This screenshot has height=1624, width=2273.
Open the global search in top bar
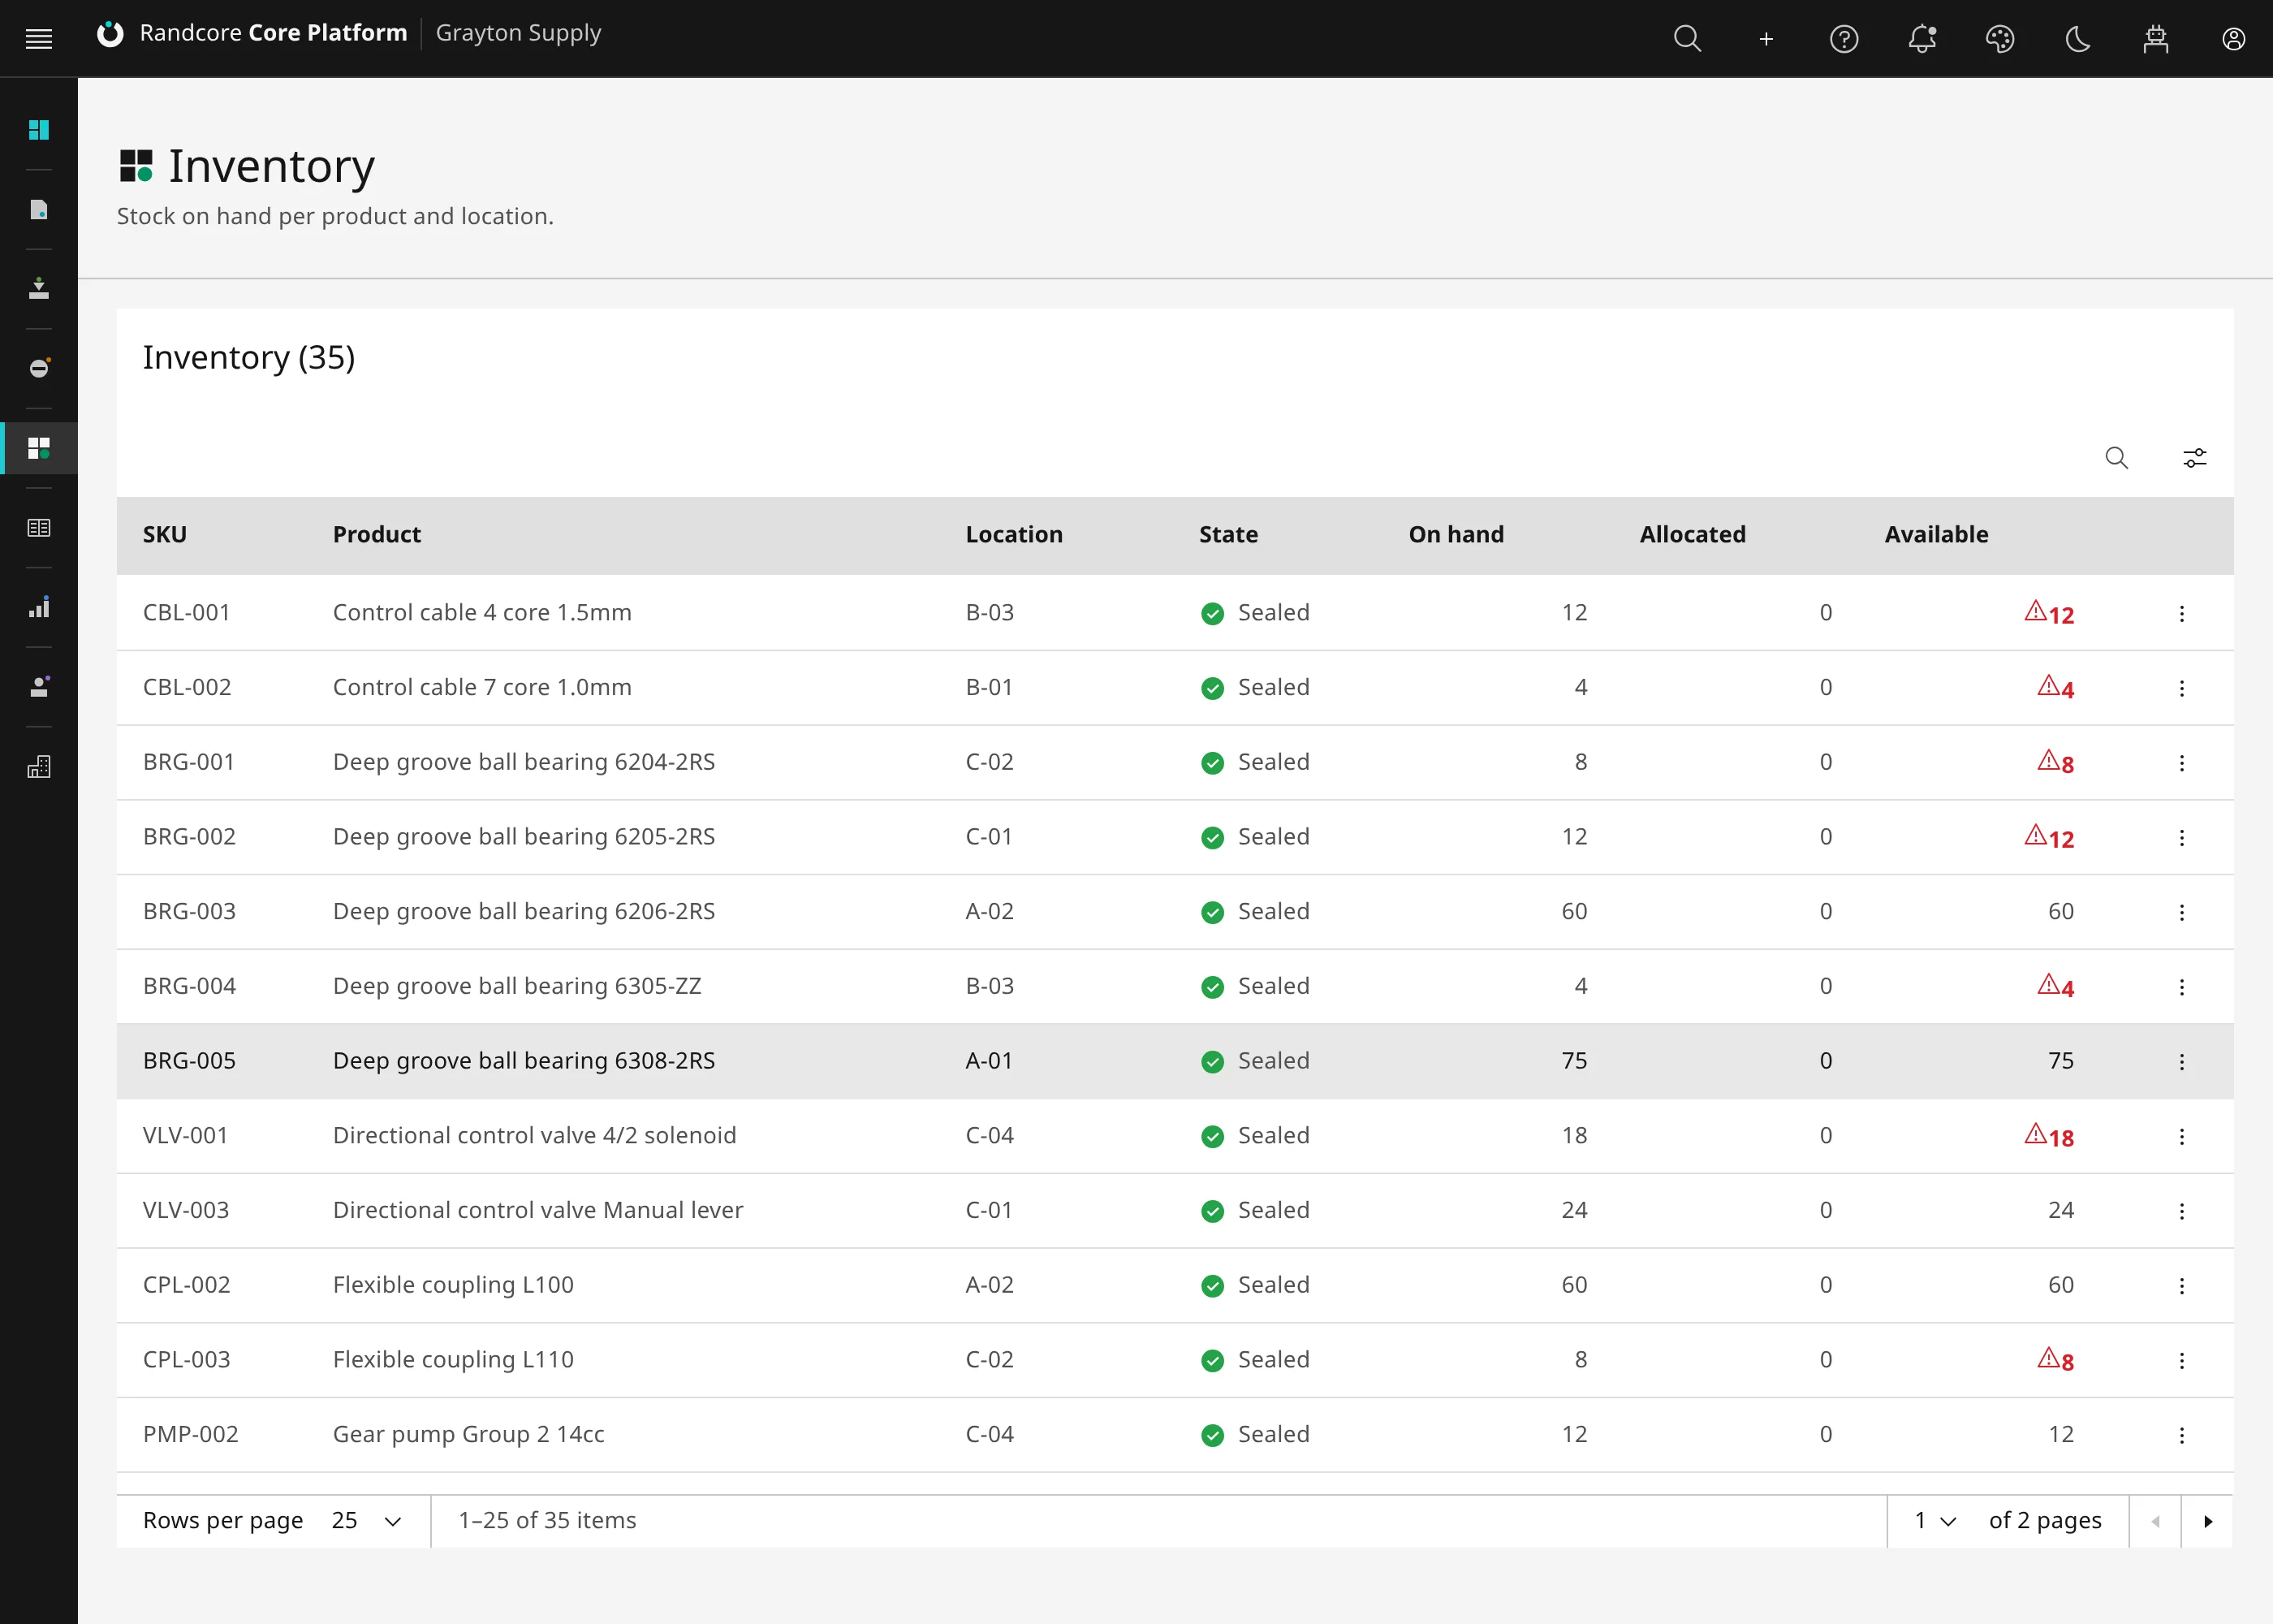coord(1687,39)
